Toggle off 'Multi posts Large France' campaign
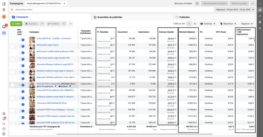Viewport: 263px width, 137px height. [x=22, y=46]
